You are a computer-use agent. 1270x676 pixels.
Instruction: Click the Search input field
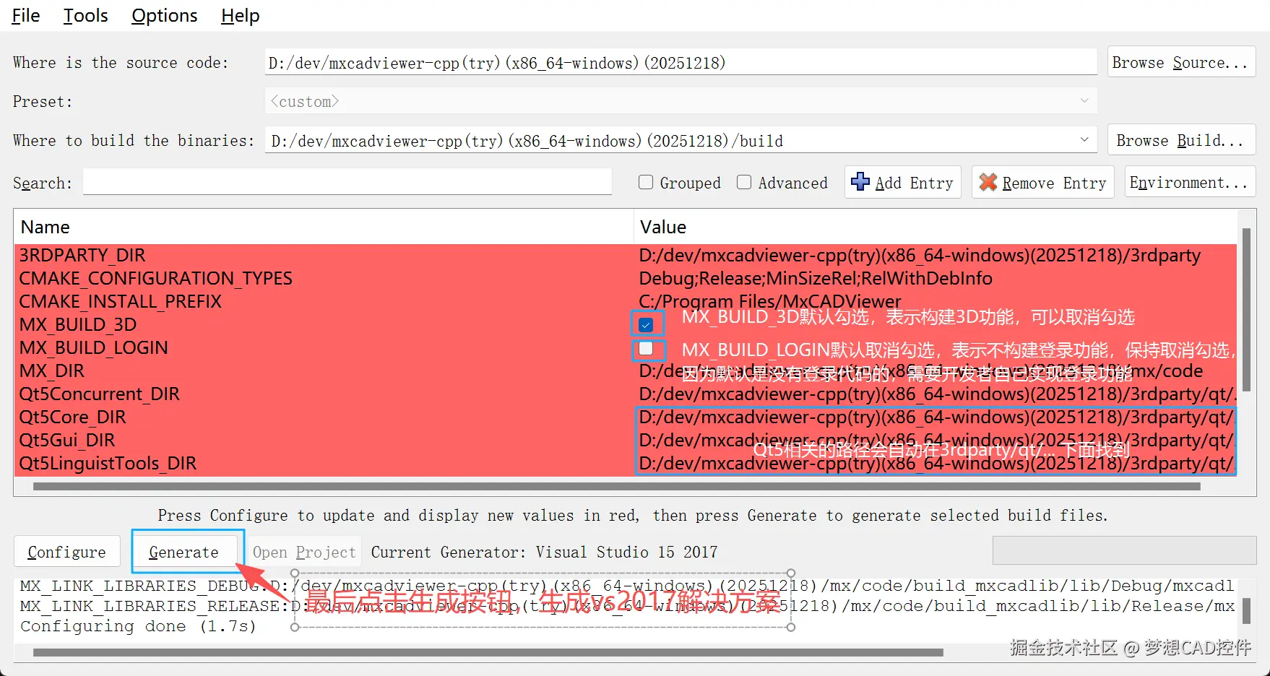pyautogui.click(x=347, y=182)
